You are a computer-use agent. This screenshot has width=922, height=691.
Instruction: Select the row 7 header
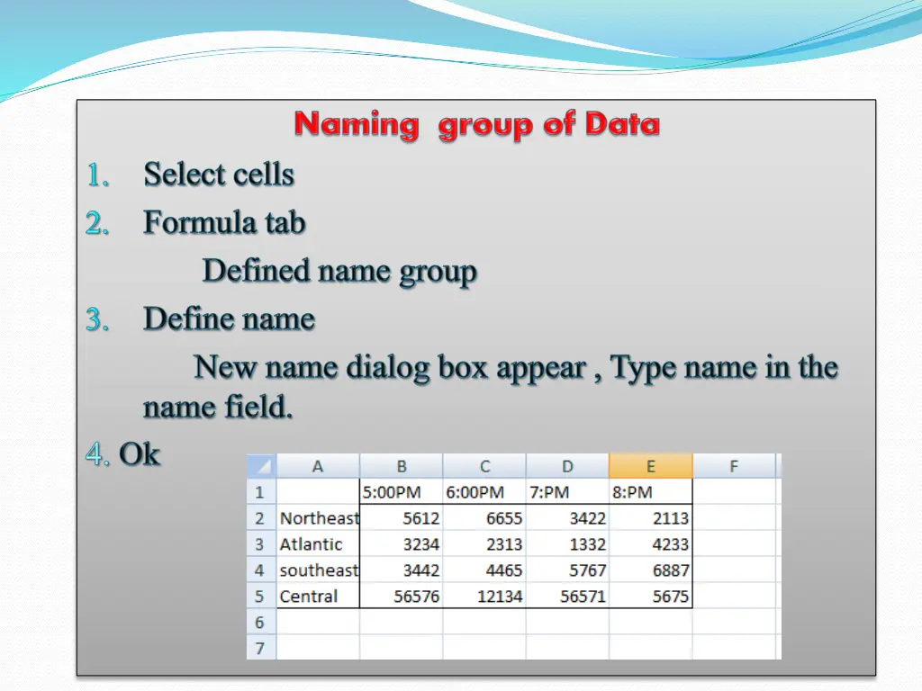coord(260,648)
